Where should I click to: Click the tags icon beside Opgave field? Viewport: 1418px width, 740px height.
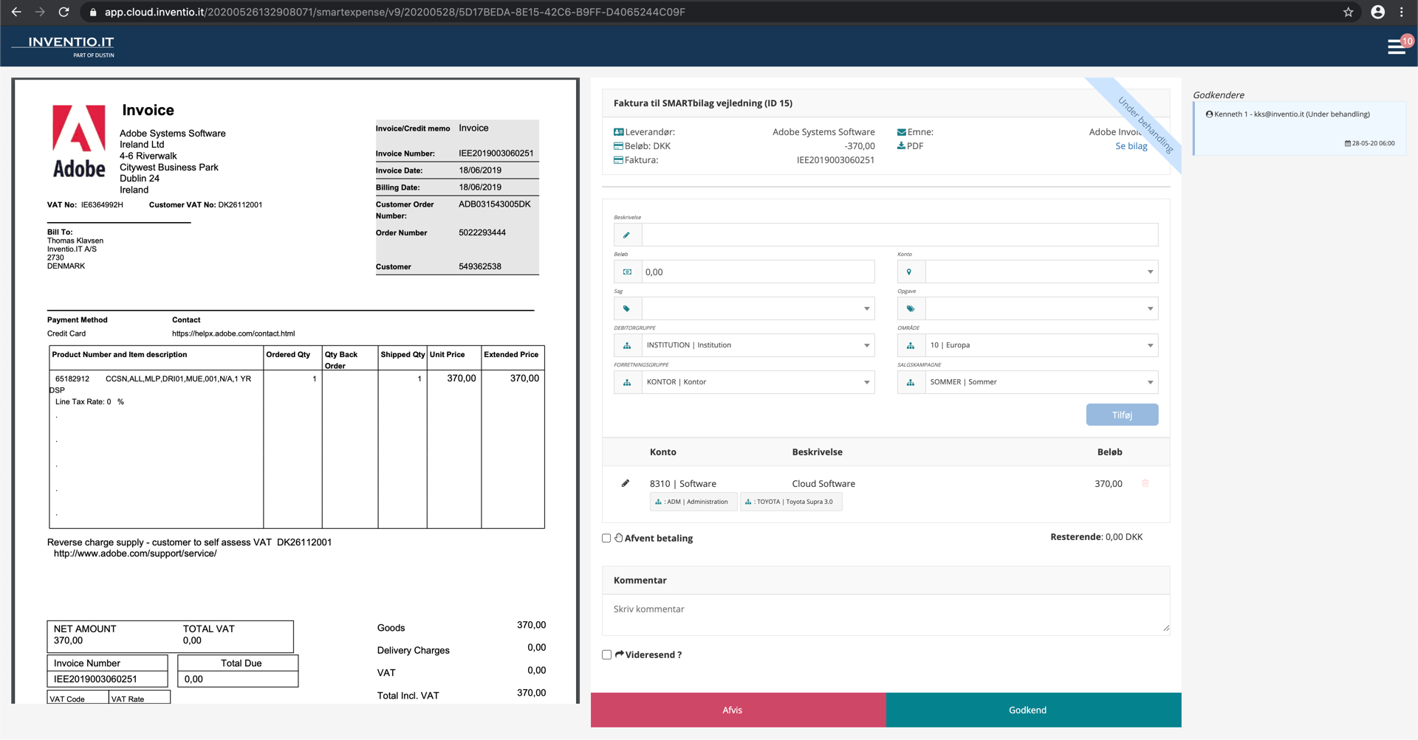point(911,308)
